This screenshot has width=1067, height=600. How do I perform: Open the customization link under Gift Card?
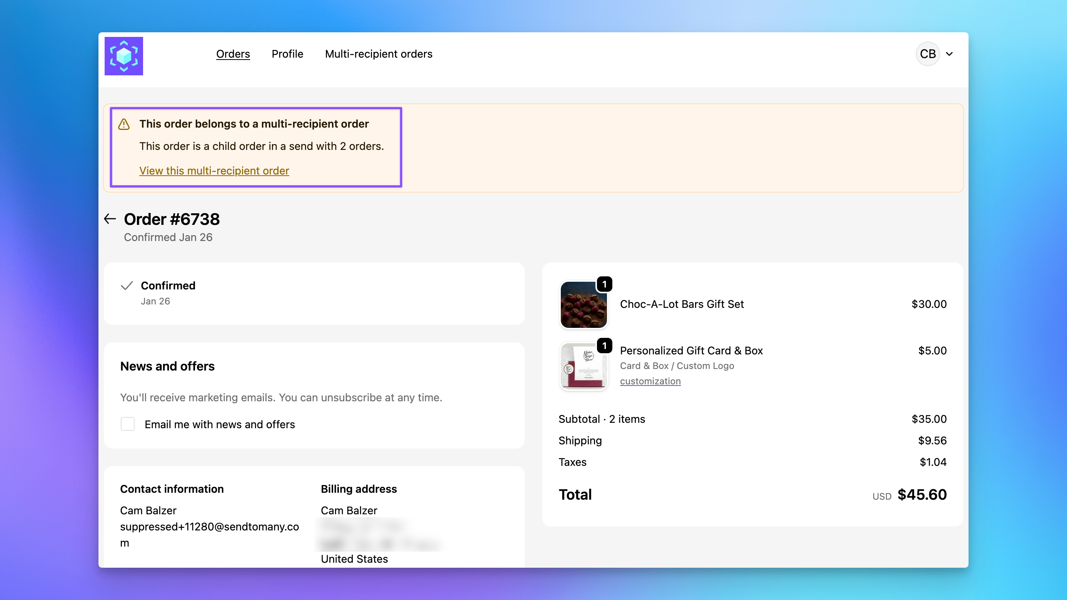coord(650,381)
